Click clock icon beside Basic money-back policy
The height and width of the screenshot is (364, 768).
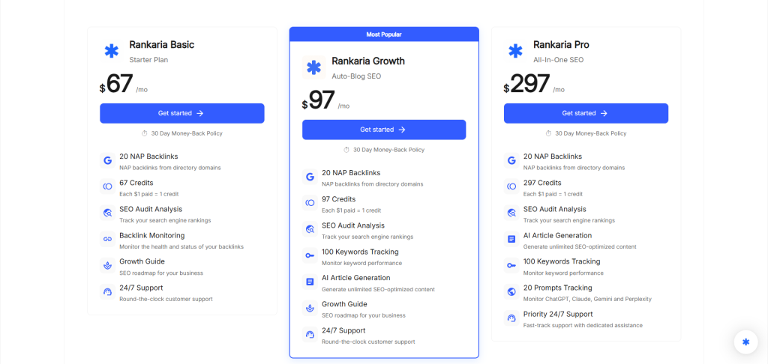pos(145,133)
